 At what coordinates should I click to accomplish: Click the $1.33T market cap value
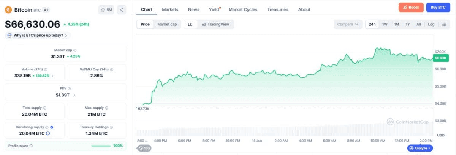click(x=58, y=56)
